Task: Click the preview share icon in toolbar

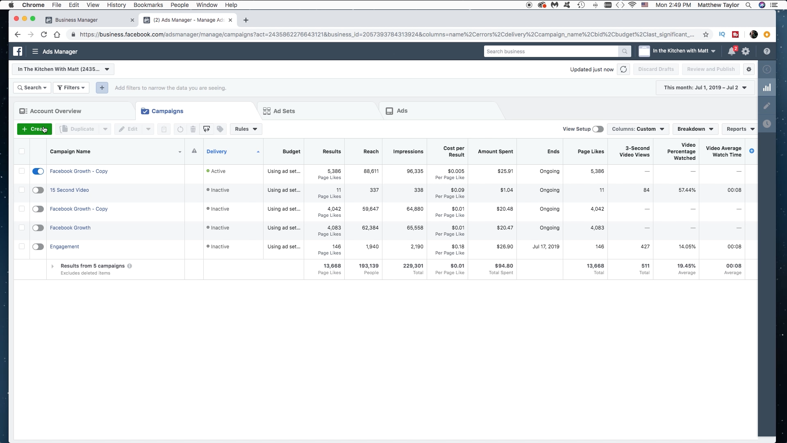Action: (207, 129)
